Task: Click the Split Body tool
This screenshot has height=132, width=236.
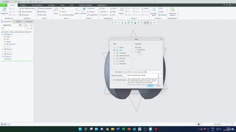Action: pyautogui.click(x=42, y=12)
